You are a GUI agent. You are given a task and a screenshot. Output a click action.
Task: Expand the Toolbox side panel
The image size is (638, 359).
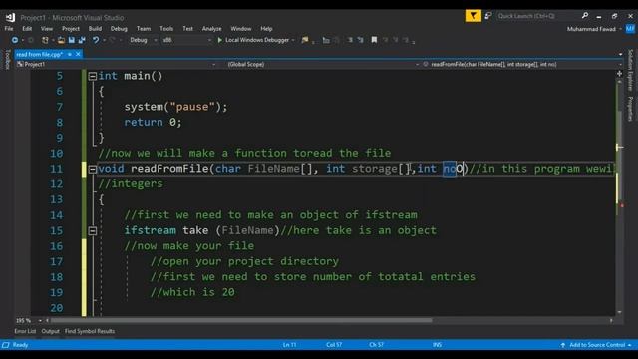point(7,60)
